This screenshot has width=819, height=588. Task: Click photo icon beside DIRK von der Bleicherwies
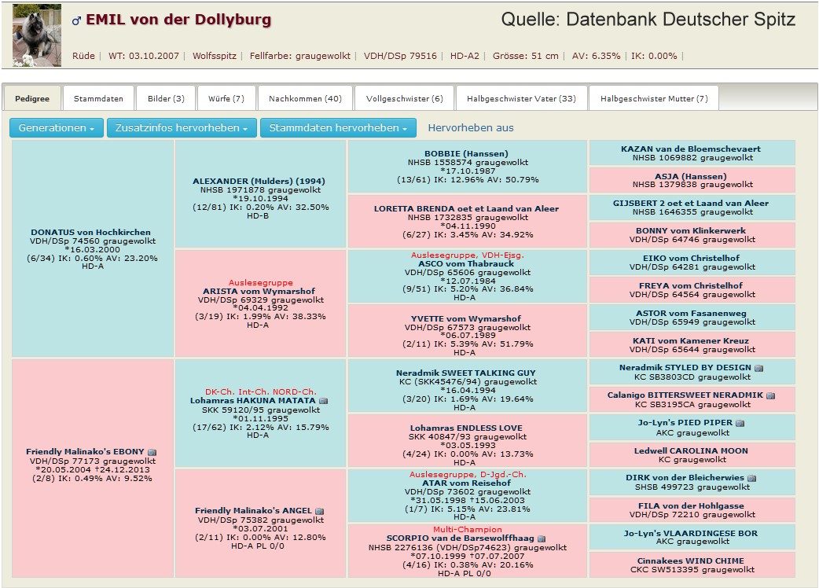pos(751,478)
